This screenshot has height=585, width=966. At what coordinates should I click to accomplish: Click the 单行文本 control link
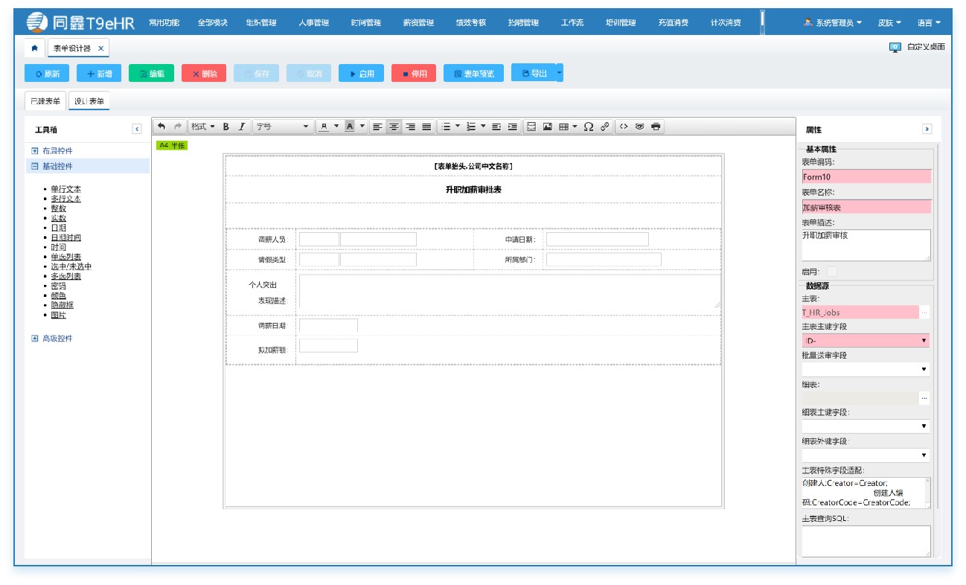point(66,189)
